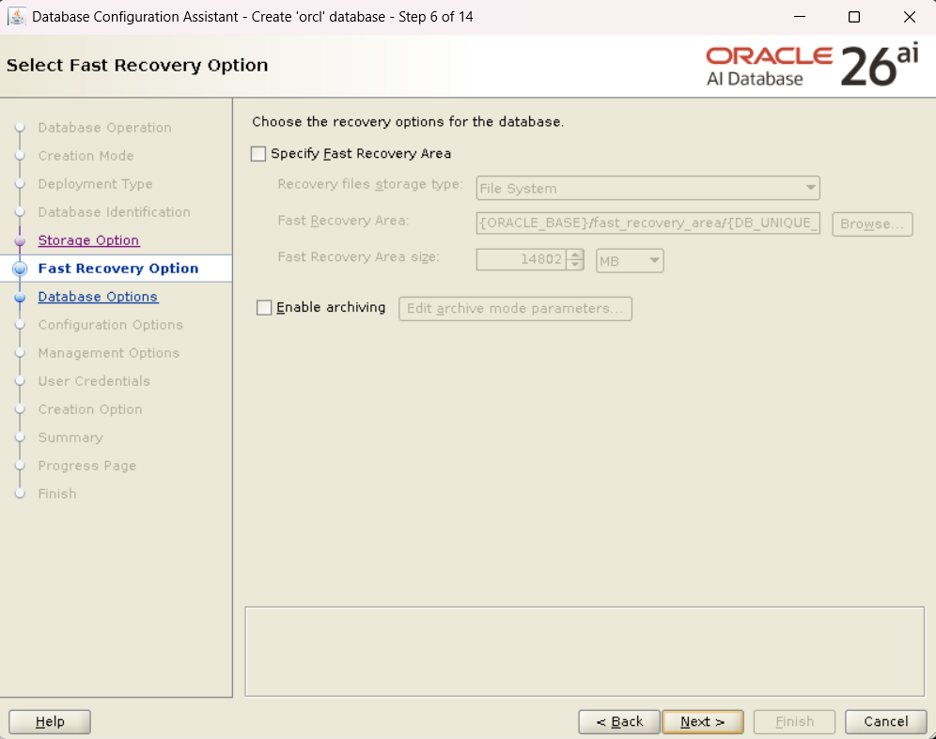Open Help for this wizard
The width and height of the screenshot is (936, 739).
coord(50,721)
